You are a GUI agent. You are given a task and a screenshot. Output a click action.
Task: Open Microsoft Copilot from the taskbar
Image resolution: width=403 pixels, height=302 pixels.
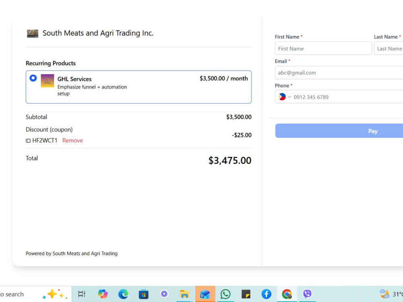coord(103,294)
